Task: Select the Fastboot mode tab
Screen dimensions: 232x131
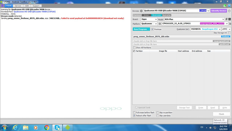Action: [x=137, y=15]
